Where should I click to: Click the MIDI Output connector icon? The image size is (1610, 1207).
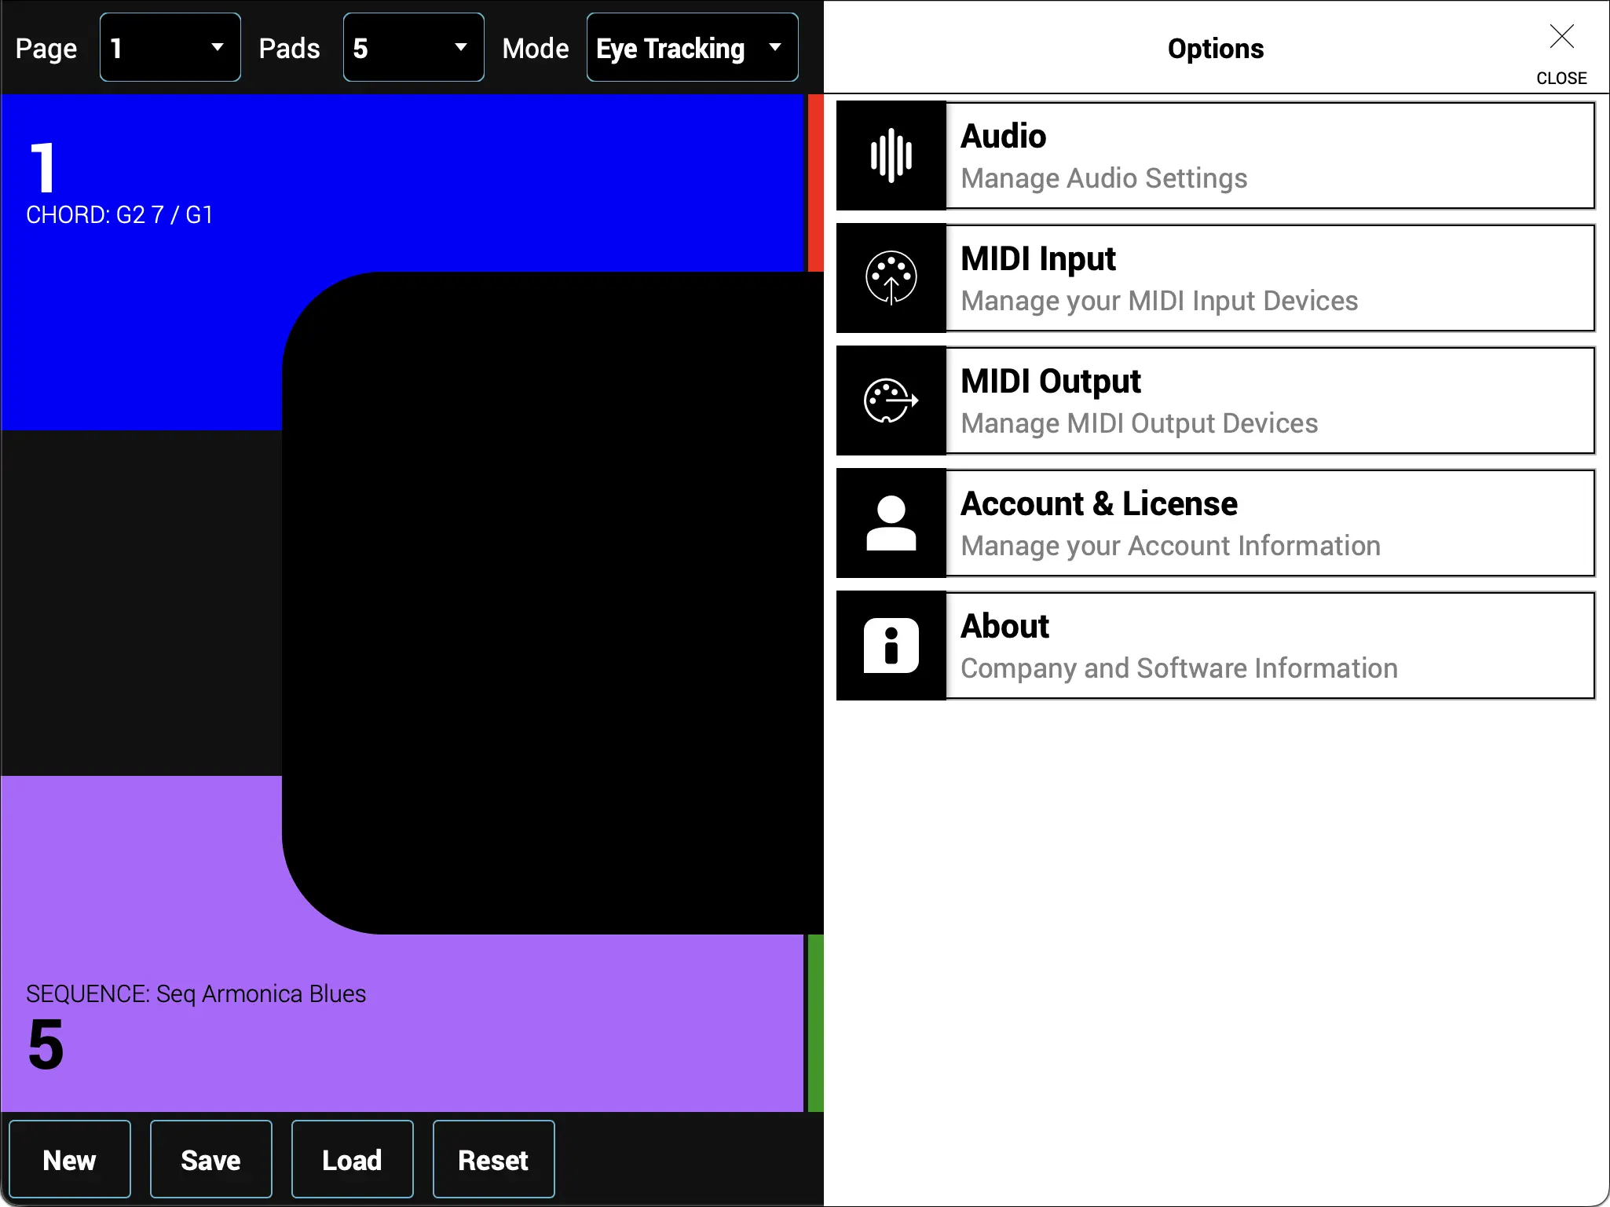(891, 400)
